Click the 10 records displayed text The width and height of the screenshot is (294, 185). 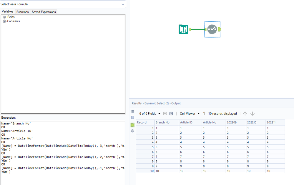coord(222,114)
